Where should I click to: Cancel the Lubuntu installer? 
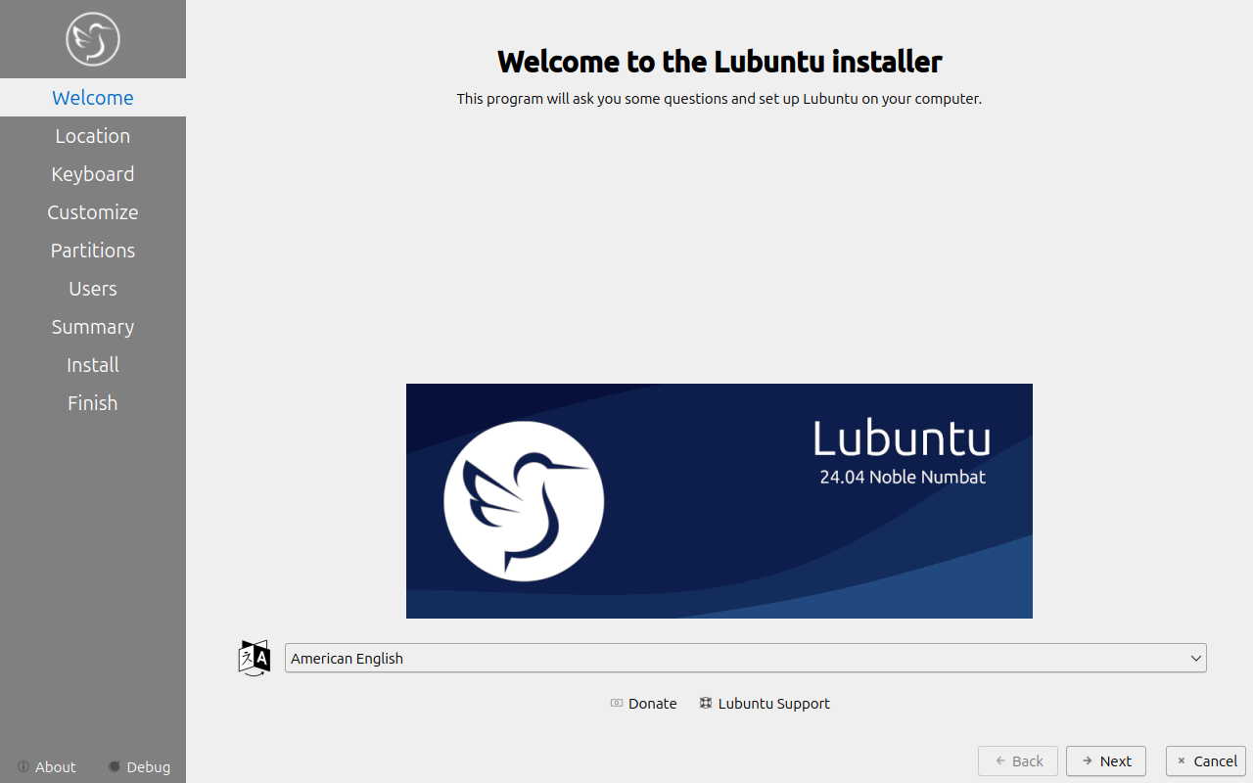pyautogui.click(x=1206, y=761)
